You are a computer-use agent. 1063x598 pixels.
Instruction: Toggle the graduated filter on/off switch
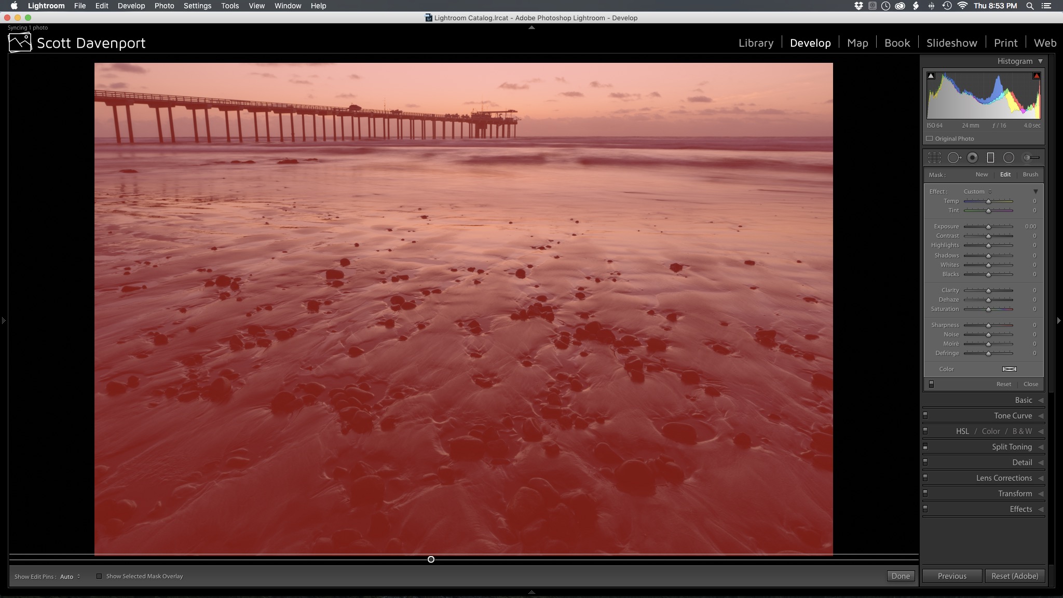point(931,384)
